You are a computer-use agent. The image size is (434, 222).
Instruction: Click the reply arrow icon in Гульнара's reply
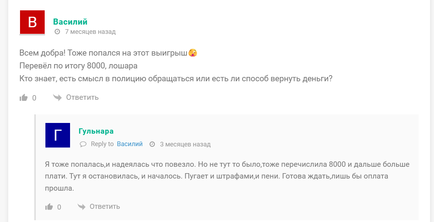coord(82,206)
